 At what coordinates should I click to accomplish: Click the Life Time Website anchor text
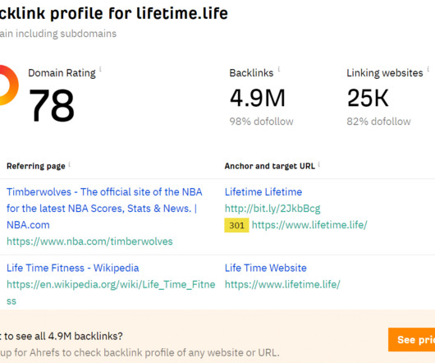click(265, 268)
